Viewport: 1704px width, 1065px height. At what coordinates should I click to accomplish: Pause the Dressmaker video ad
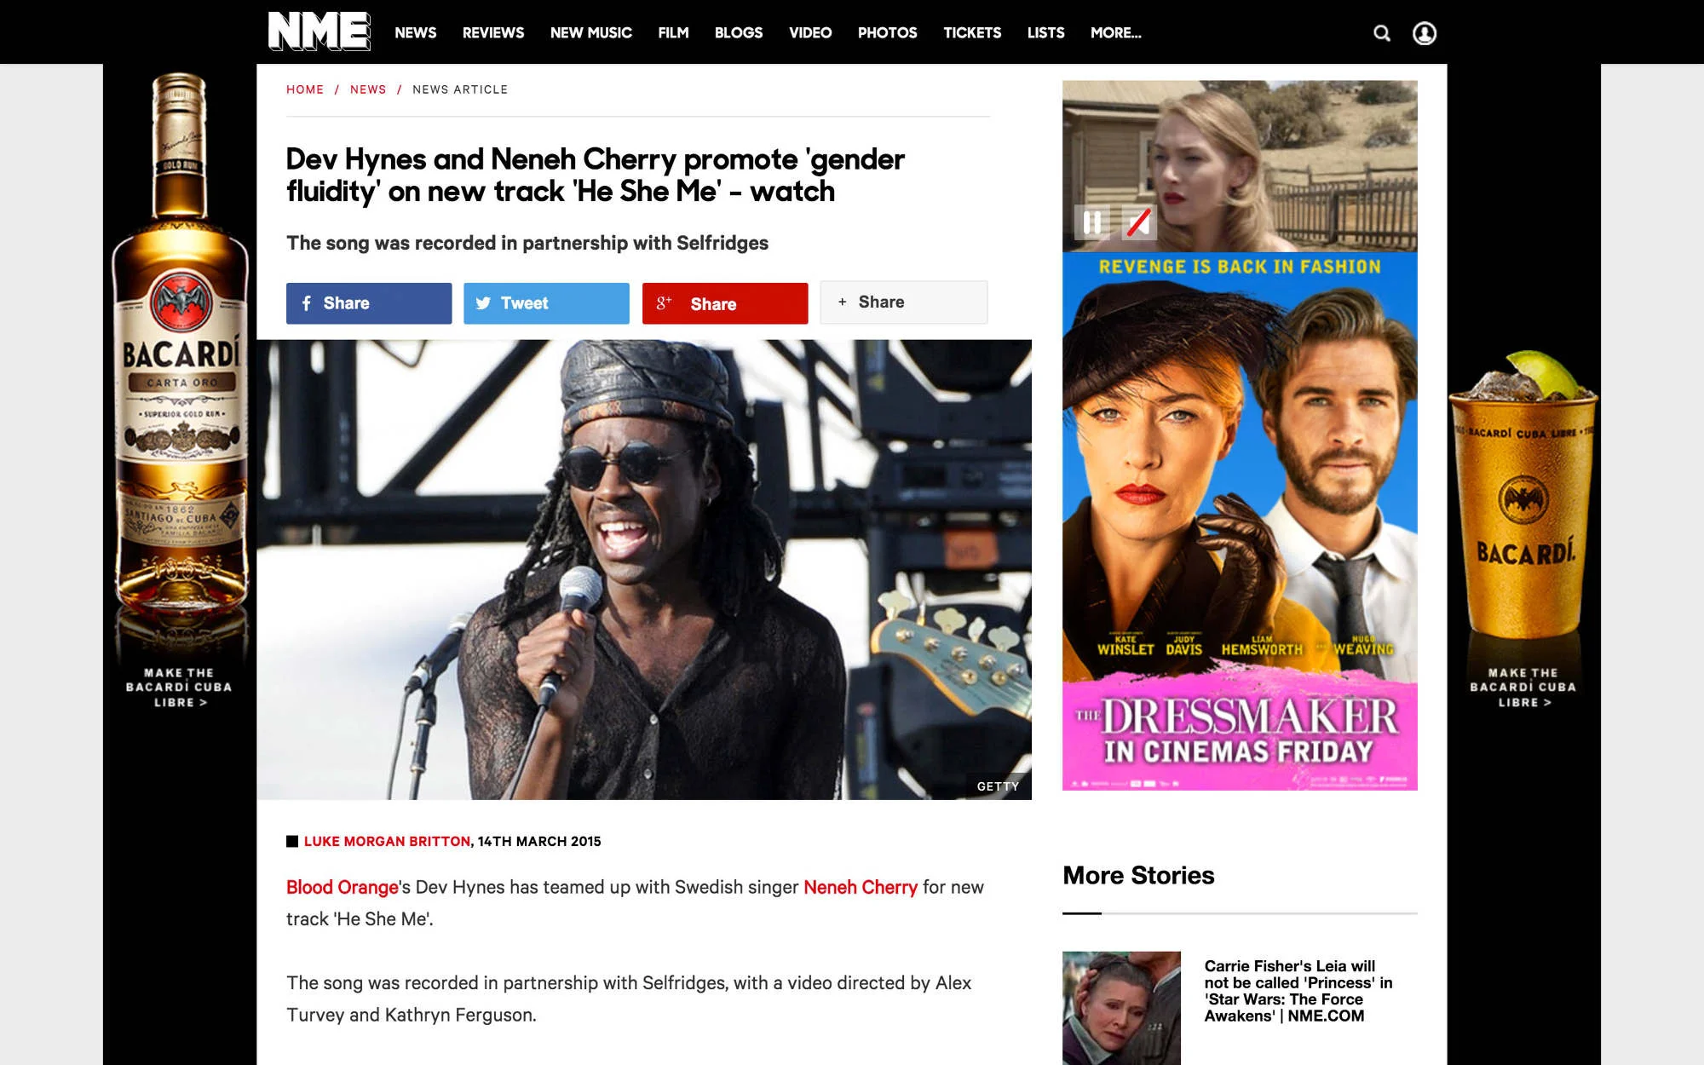tap(1091, 223)
